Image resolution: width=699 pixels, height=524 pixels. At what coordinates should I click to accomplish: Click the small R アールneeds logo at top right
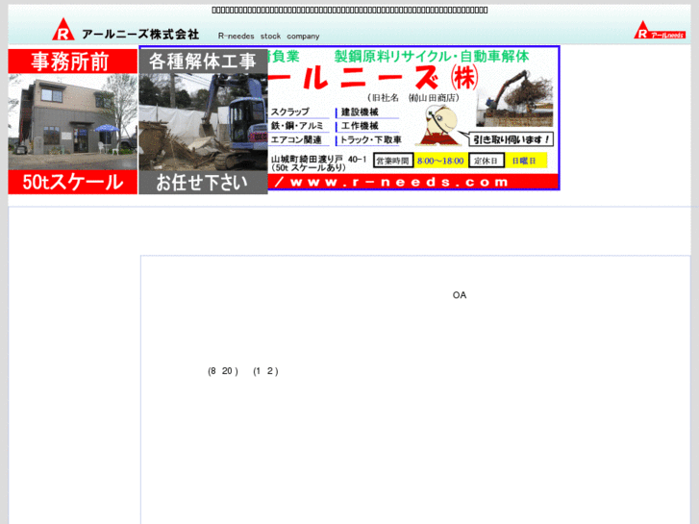[x=660, y=30]
